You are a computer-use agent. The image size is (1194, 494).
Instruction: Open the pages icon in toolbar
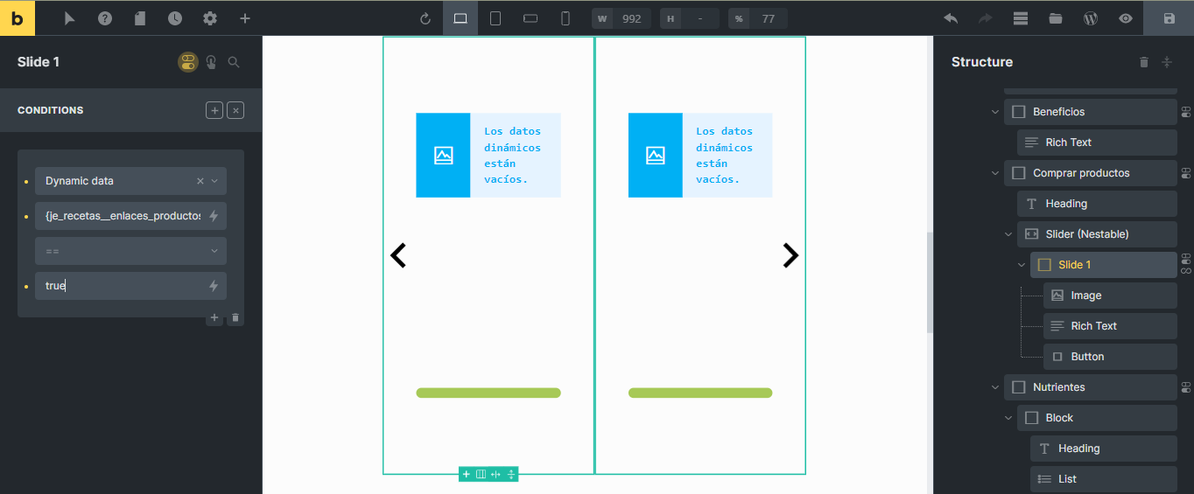(x=140, y=18)
